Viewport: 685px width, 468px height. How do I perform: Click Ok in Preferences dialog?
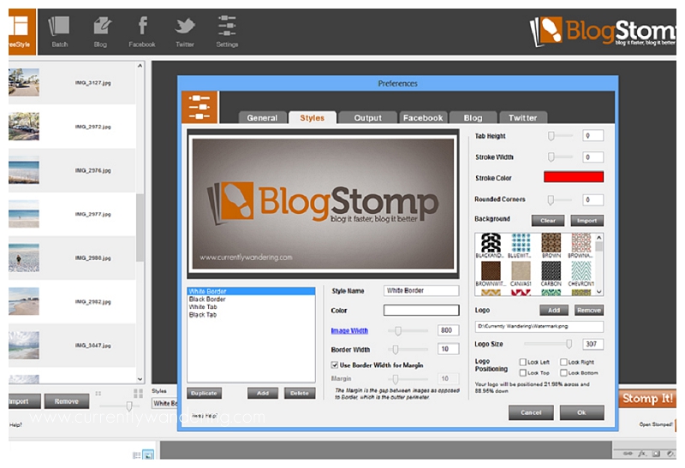pyautogui.click(x=582, y=412)
